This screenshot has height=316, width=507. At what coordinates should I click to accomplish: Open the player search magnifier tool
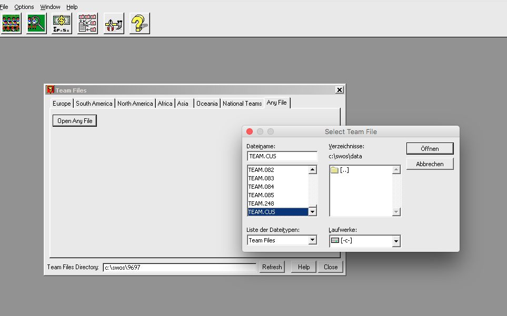pyautogui.click(x=37, y=24)
